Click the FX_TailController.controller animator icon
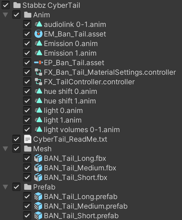This screenshot has height=220, width=182. 38,82
